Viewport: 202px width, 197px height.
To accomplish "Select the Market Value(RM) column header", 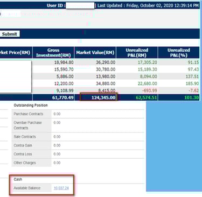I will (x=95, y=53).
